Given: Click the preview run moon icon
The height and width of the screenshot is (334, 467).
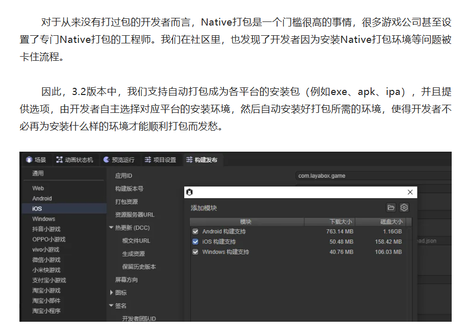Looking at the screenshot, I should (106, 160).
